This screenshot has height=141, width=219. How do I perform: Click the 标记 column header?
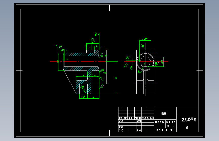coord(120,118)
